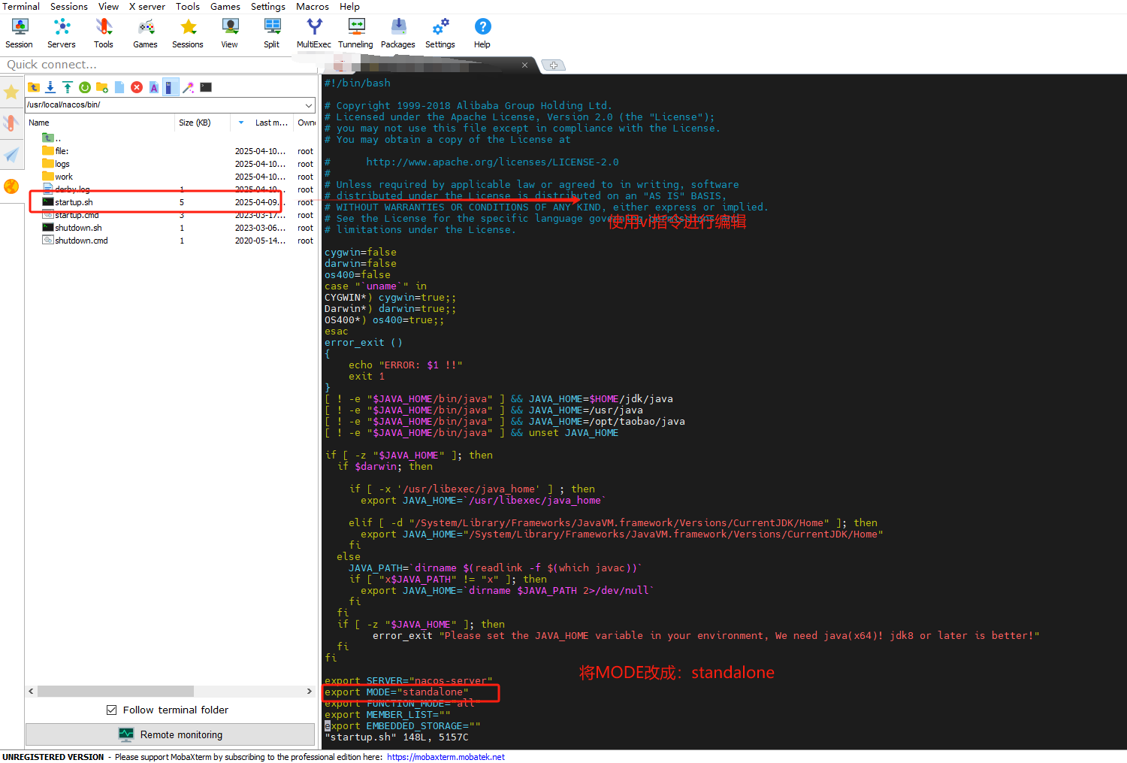The width and height of the screenshot is (1127, 763).
Task: Open the Settings gears toolbar button
Action: pos(440,34)
